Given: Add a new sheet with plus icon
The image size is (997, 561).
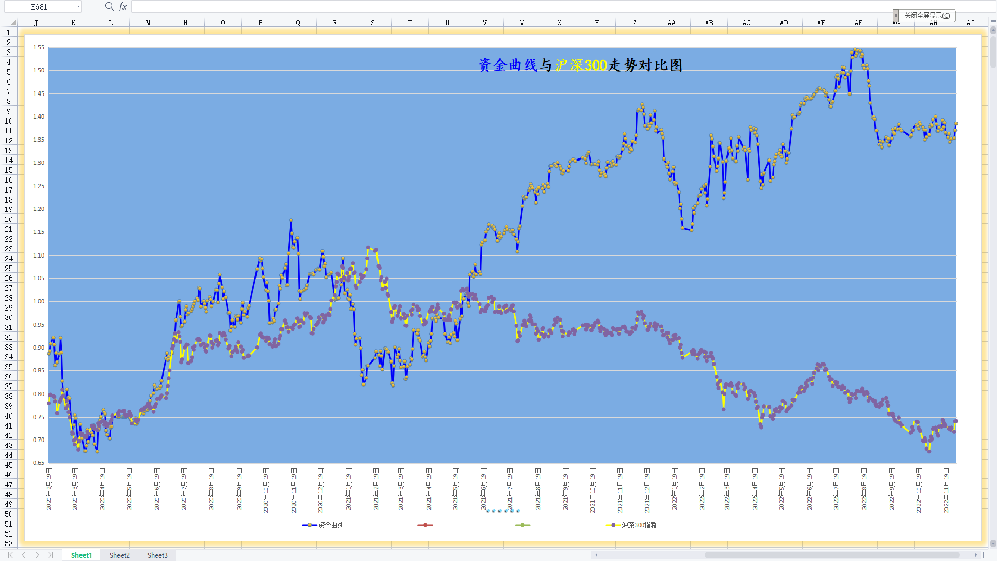Looking at the screenshot, I should 182,555.
